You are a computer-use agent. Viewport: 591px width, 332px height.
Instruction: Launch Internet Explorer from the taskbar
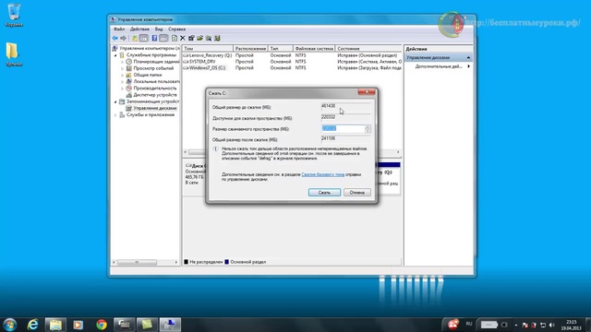coord(33,325)
